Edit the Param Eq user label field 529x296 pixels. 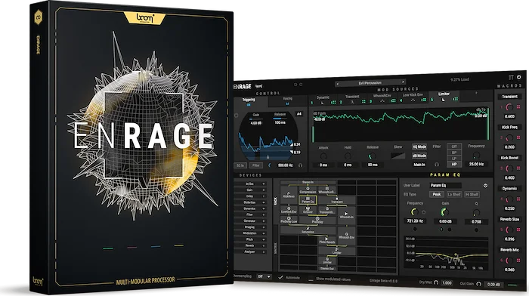[x=445, y=186]
